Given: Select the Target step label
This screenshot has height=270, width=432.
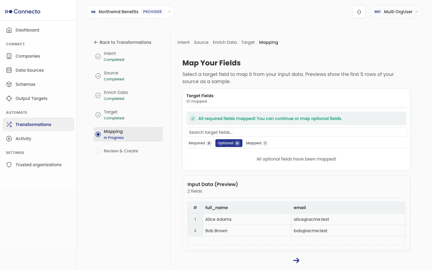Looking at the screenshot, I should point(111,112).
